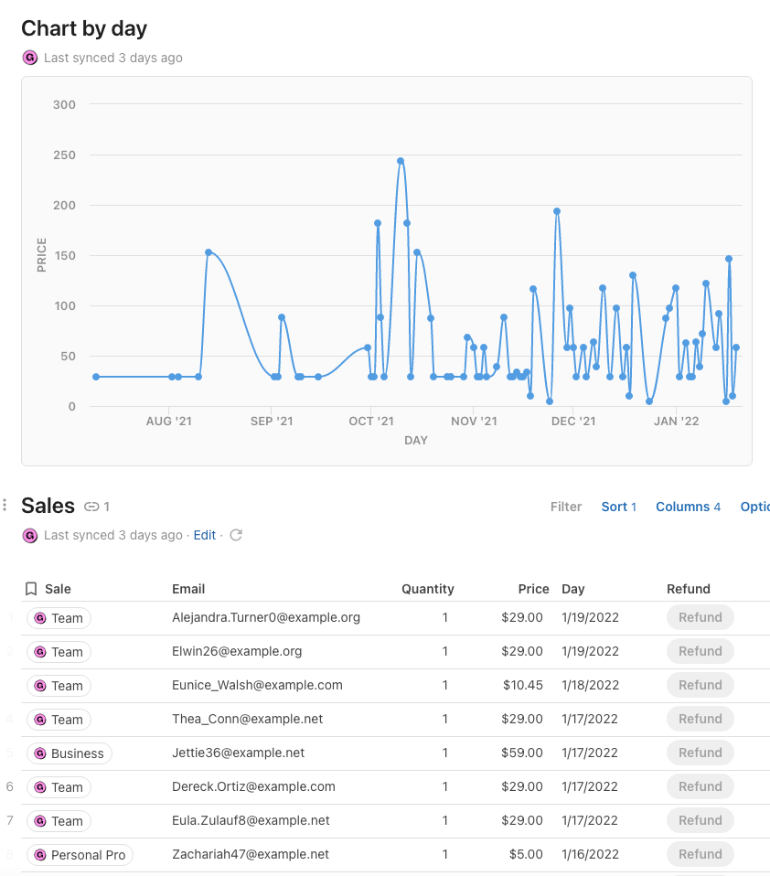Click Refund for Dereck.Ortiz@example.com
The height and width of the screenshot is (876, 770).
coord(700,786)
